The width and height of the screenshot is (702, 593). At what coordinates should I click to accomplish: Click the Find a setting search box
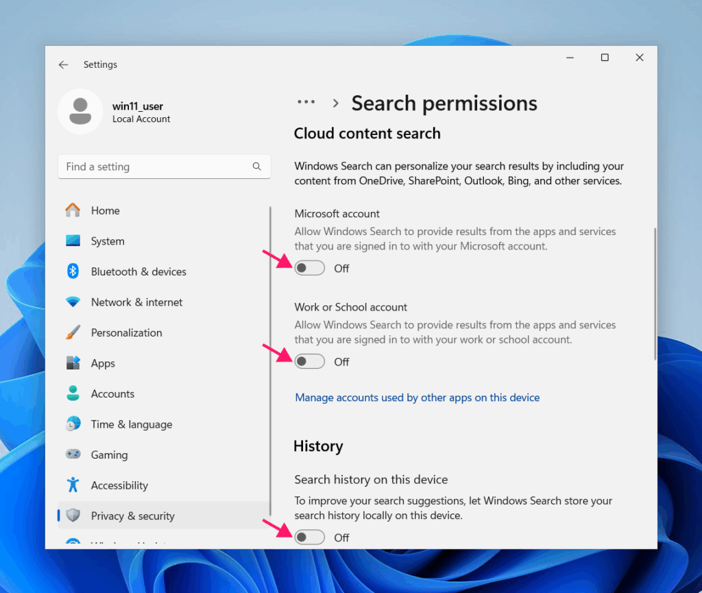click(x=164, y=167)
